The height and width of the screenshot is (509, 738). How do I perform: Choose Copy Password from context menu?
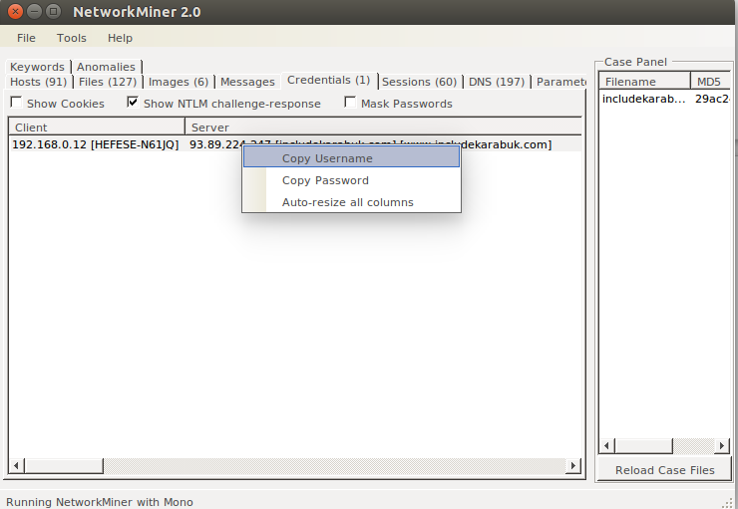click(x=352, y=180)
